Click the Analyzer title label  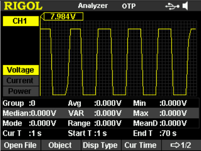[x=93, y=6]
